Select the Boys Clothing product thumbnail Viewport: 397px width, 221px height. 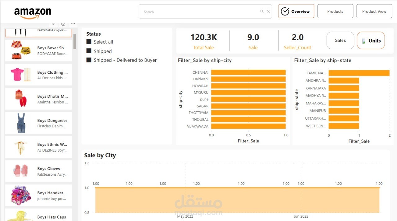coord(20,75)
